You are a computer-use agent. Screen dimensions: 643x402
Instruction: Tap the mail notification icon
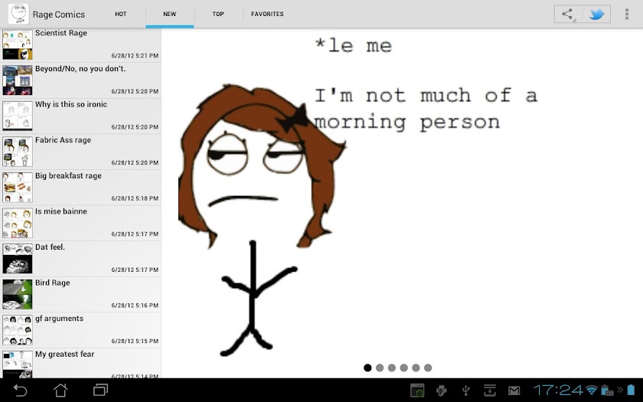point(514,391)
